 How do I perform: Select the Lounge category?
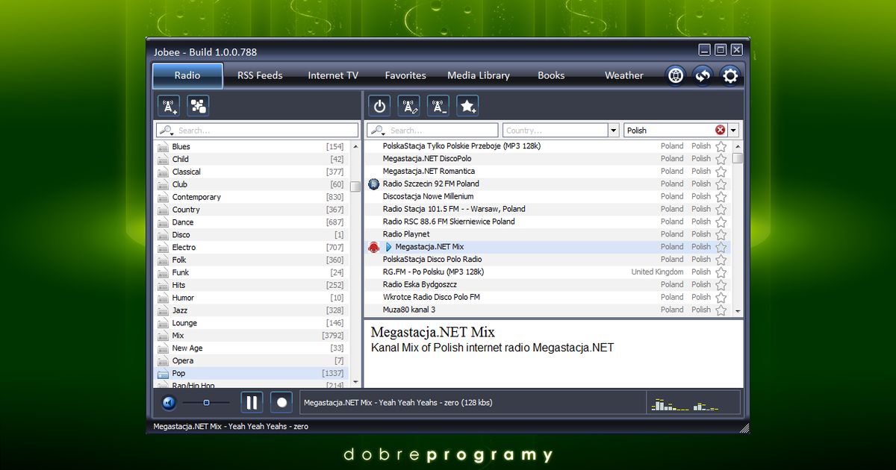251,323
